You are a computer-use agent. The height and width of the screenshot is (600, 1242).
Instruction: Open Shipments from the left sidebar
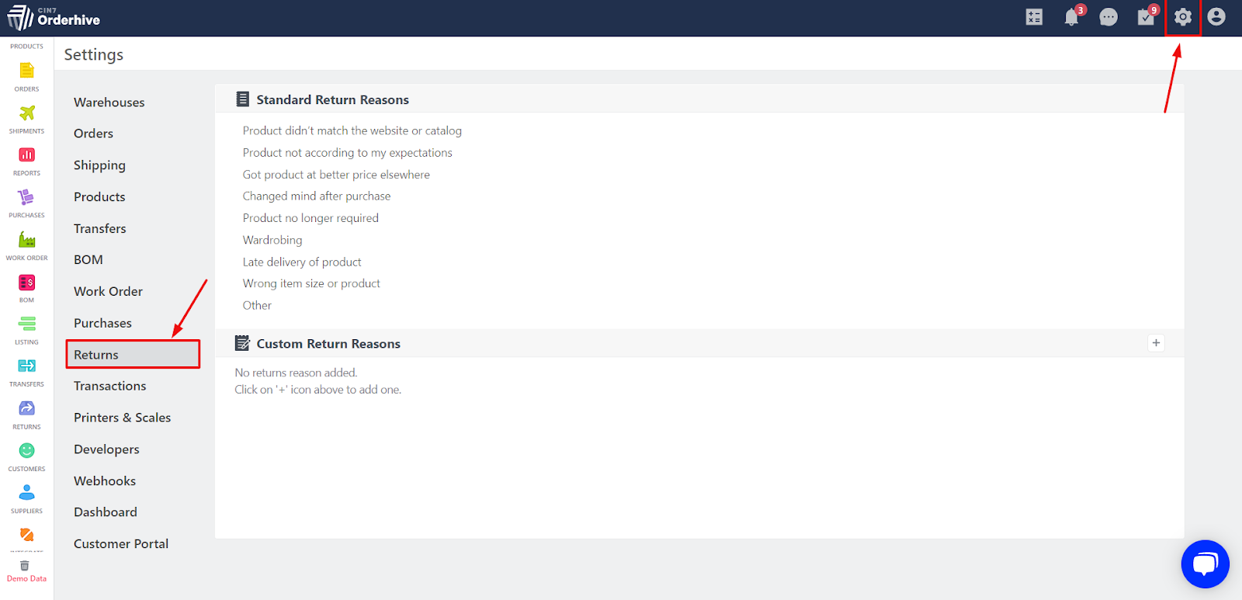pyautogui.click(x=26, y=113)
